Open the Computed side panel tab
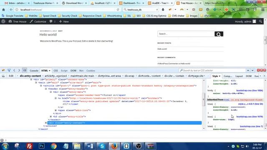 pyautogui.click(x=228, y=76)
